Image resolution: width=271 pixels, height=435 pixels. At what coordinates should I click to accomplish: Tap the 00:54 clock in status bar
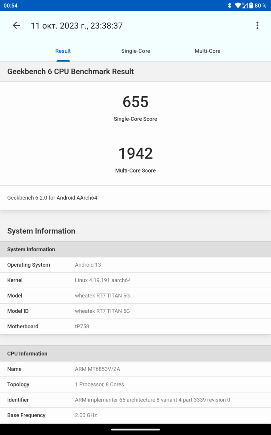point(10,6)
